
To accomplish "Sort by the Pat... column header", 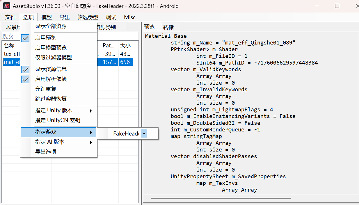I will point(109,46).
